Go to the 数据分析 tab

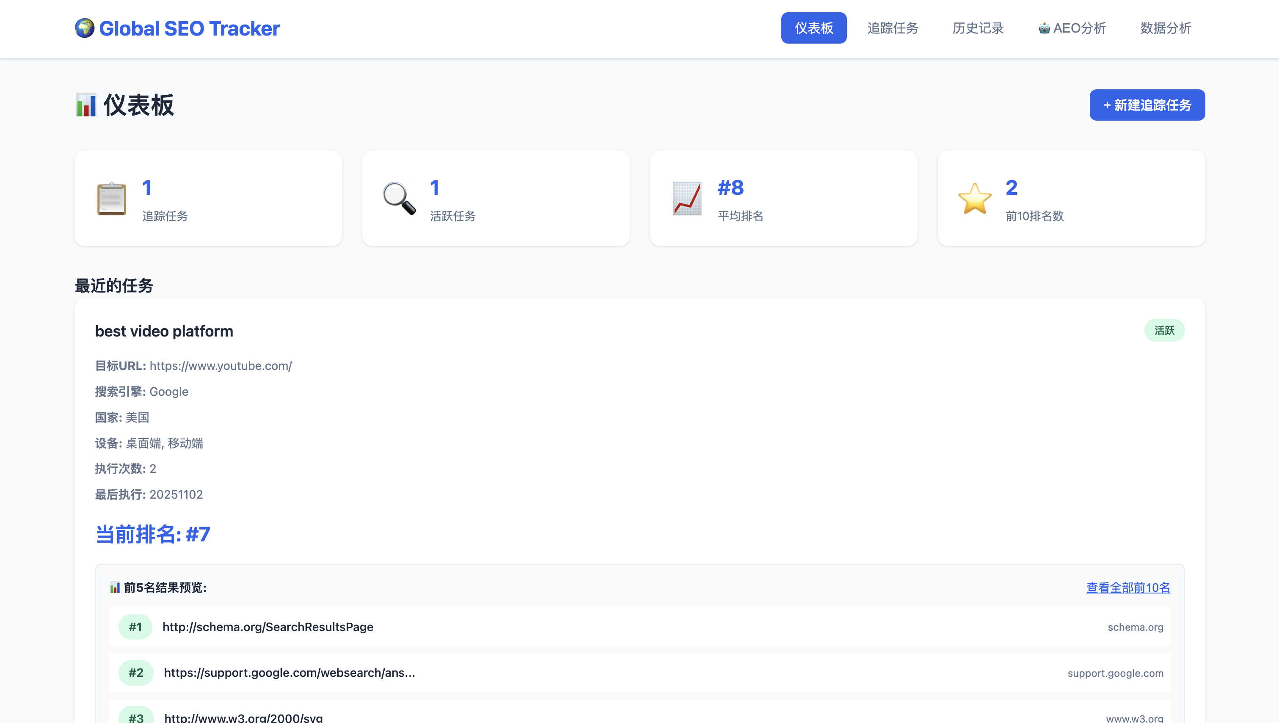(x=1165, y=28)
